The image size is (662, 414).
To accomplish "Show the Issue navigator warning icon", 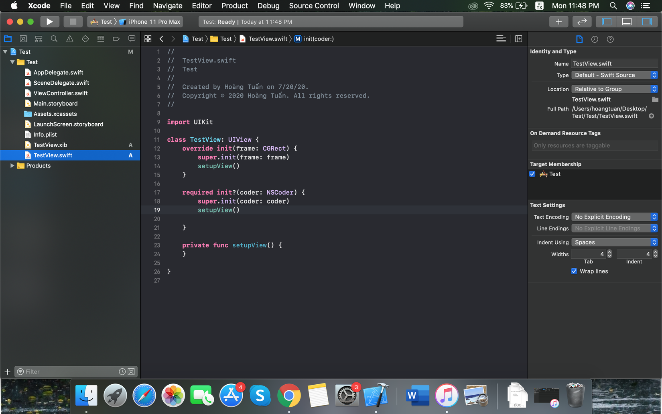I will 70,39.
